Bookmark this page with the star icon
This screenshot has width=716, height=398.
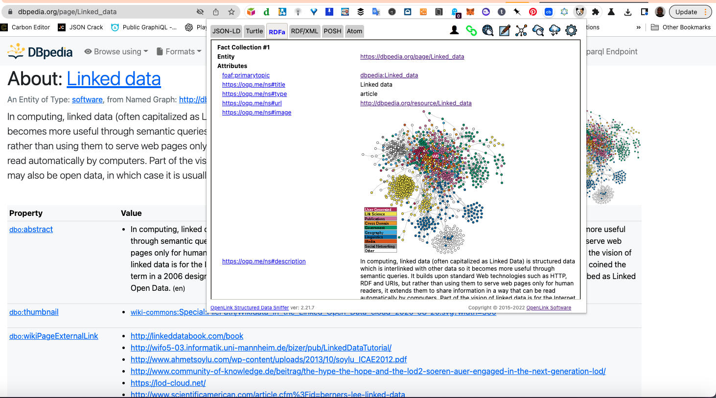231,12
